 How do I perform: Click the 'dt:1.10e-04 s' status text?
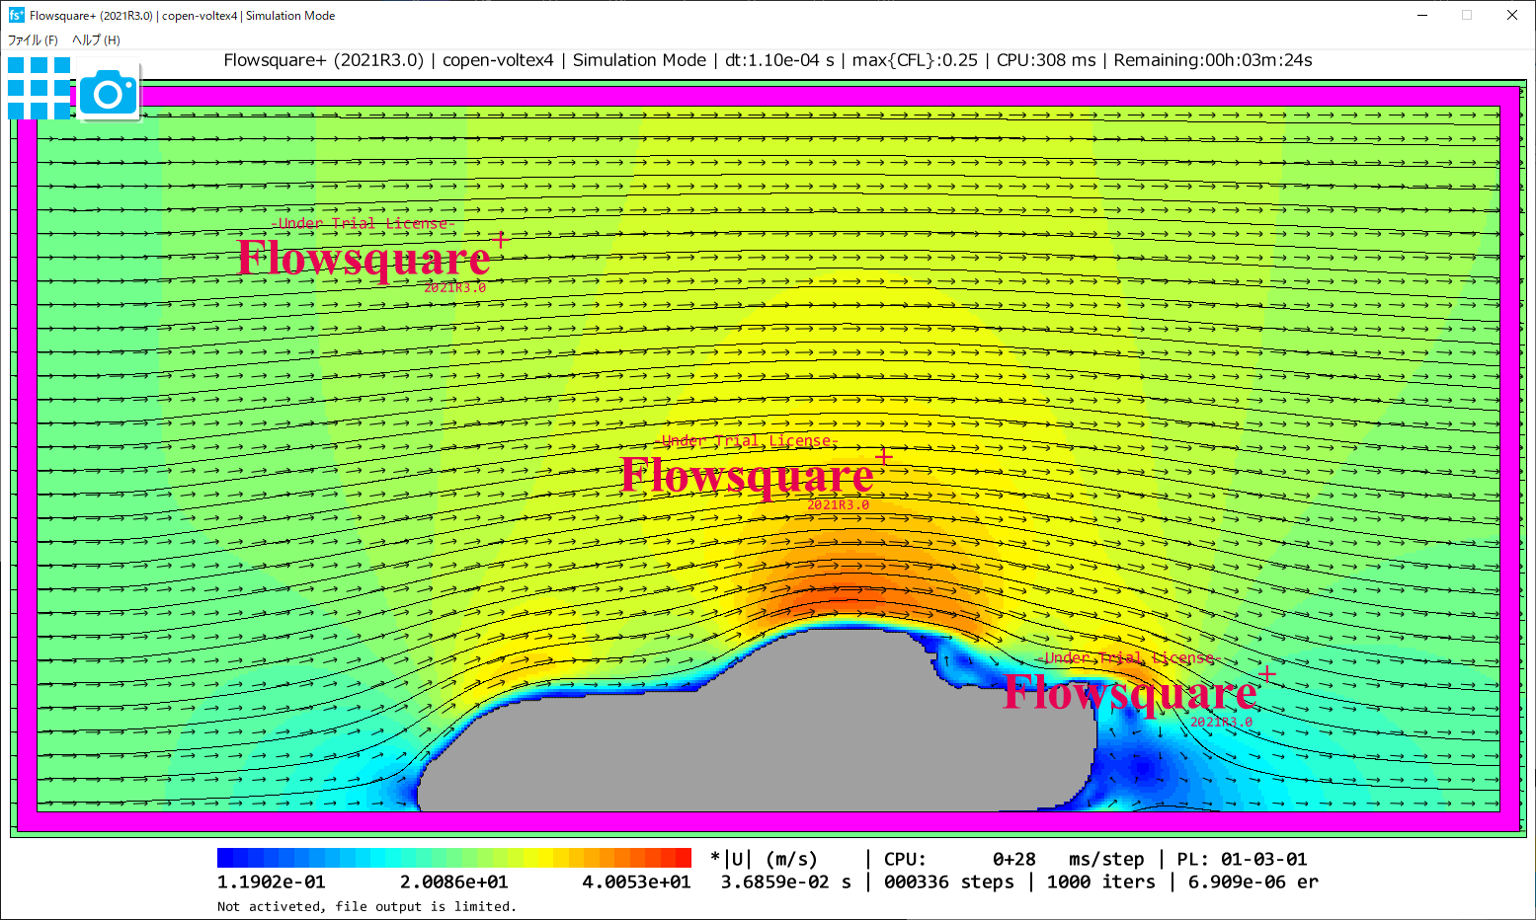click(779, 60)
